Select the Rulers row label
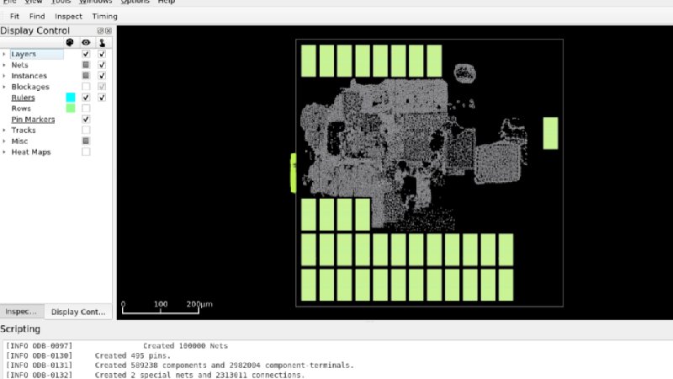The image size is (673, 379). [x=24, y=98]
